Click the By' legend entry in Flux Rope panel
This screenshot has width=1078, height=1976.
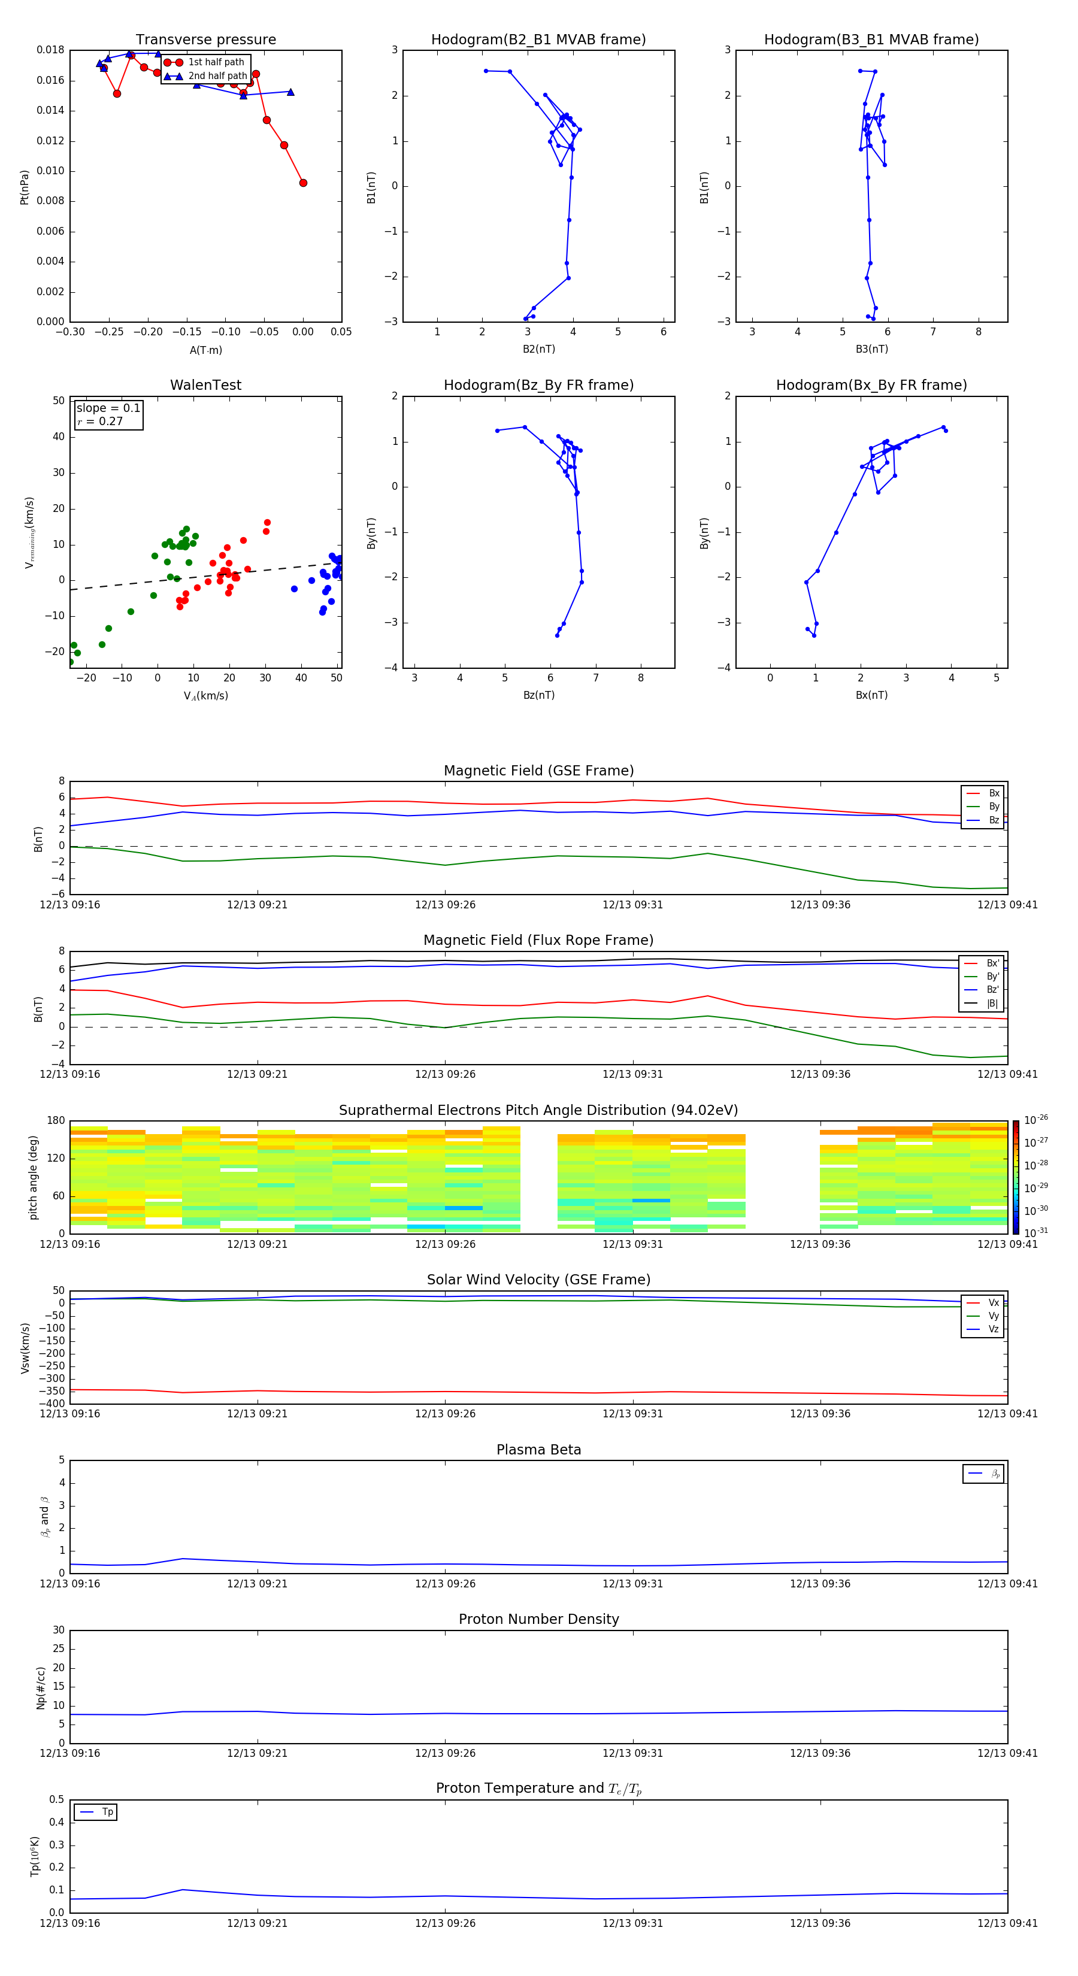click(x=982, y=977)
